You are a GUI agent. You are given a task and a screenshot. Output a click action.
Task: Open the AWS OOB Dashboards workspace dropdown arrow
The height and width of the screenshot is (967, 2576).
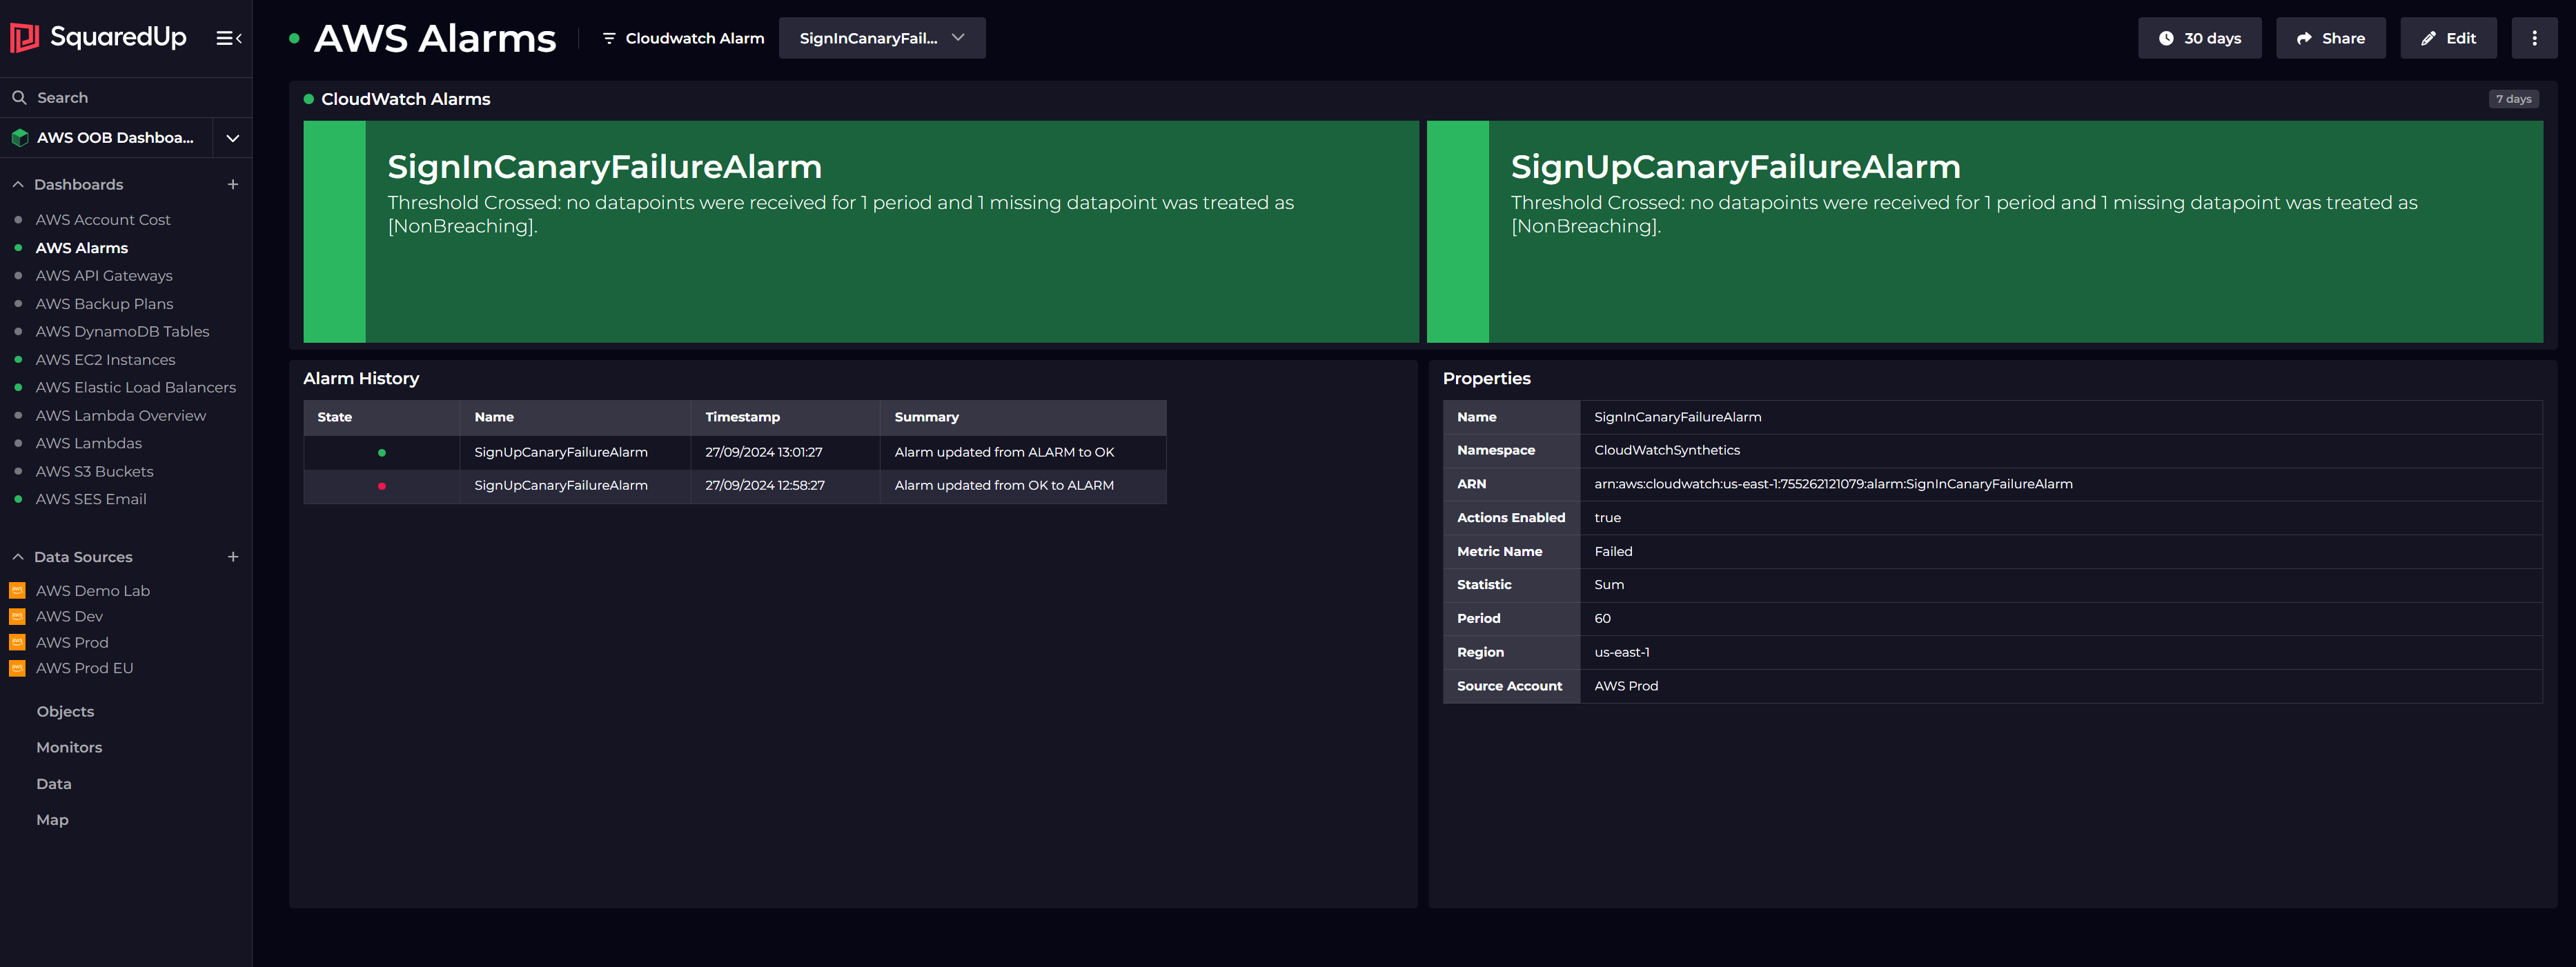pyautogui.click(x=233, y=138)
